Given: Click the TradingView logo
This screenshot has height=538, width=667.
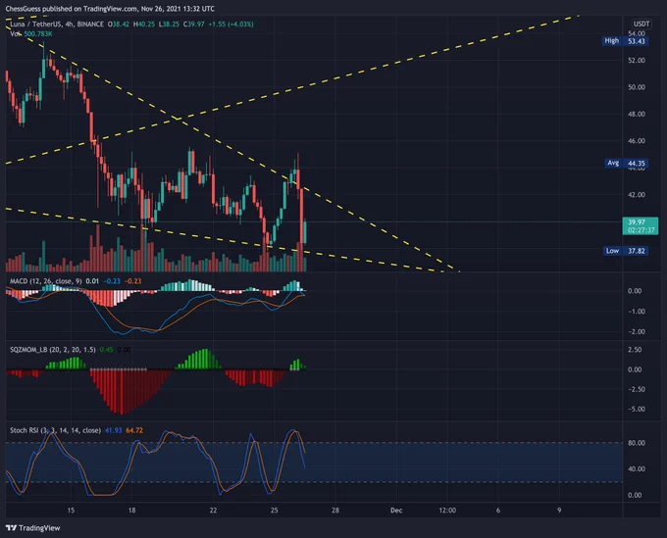Looking at the screenshot, I should click(x=33, y=528).
